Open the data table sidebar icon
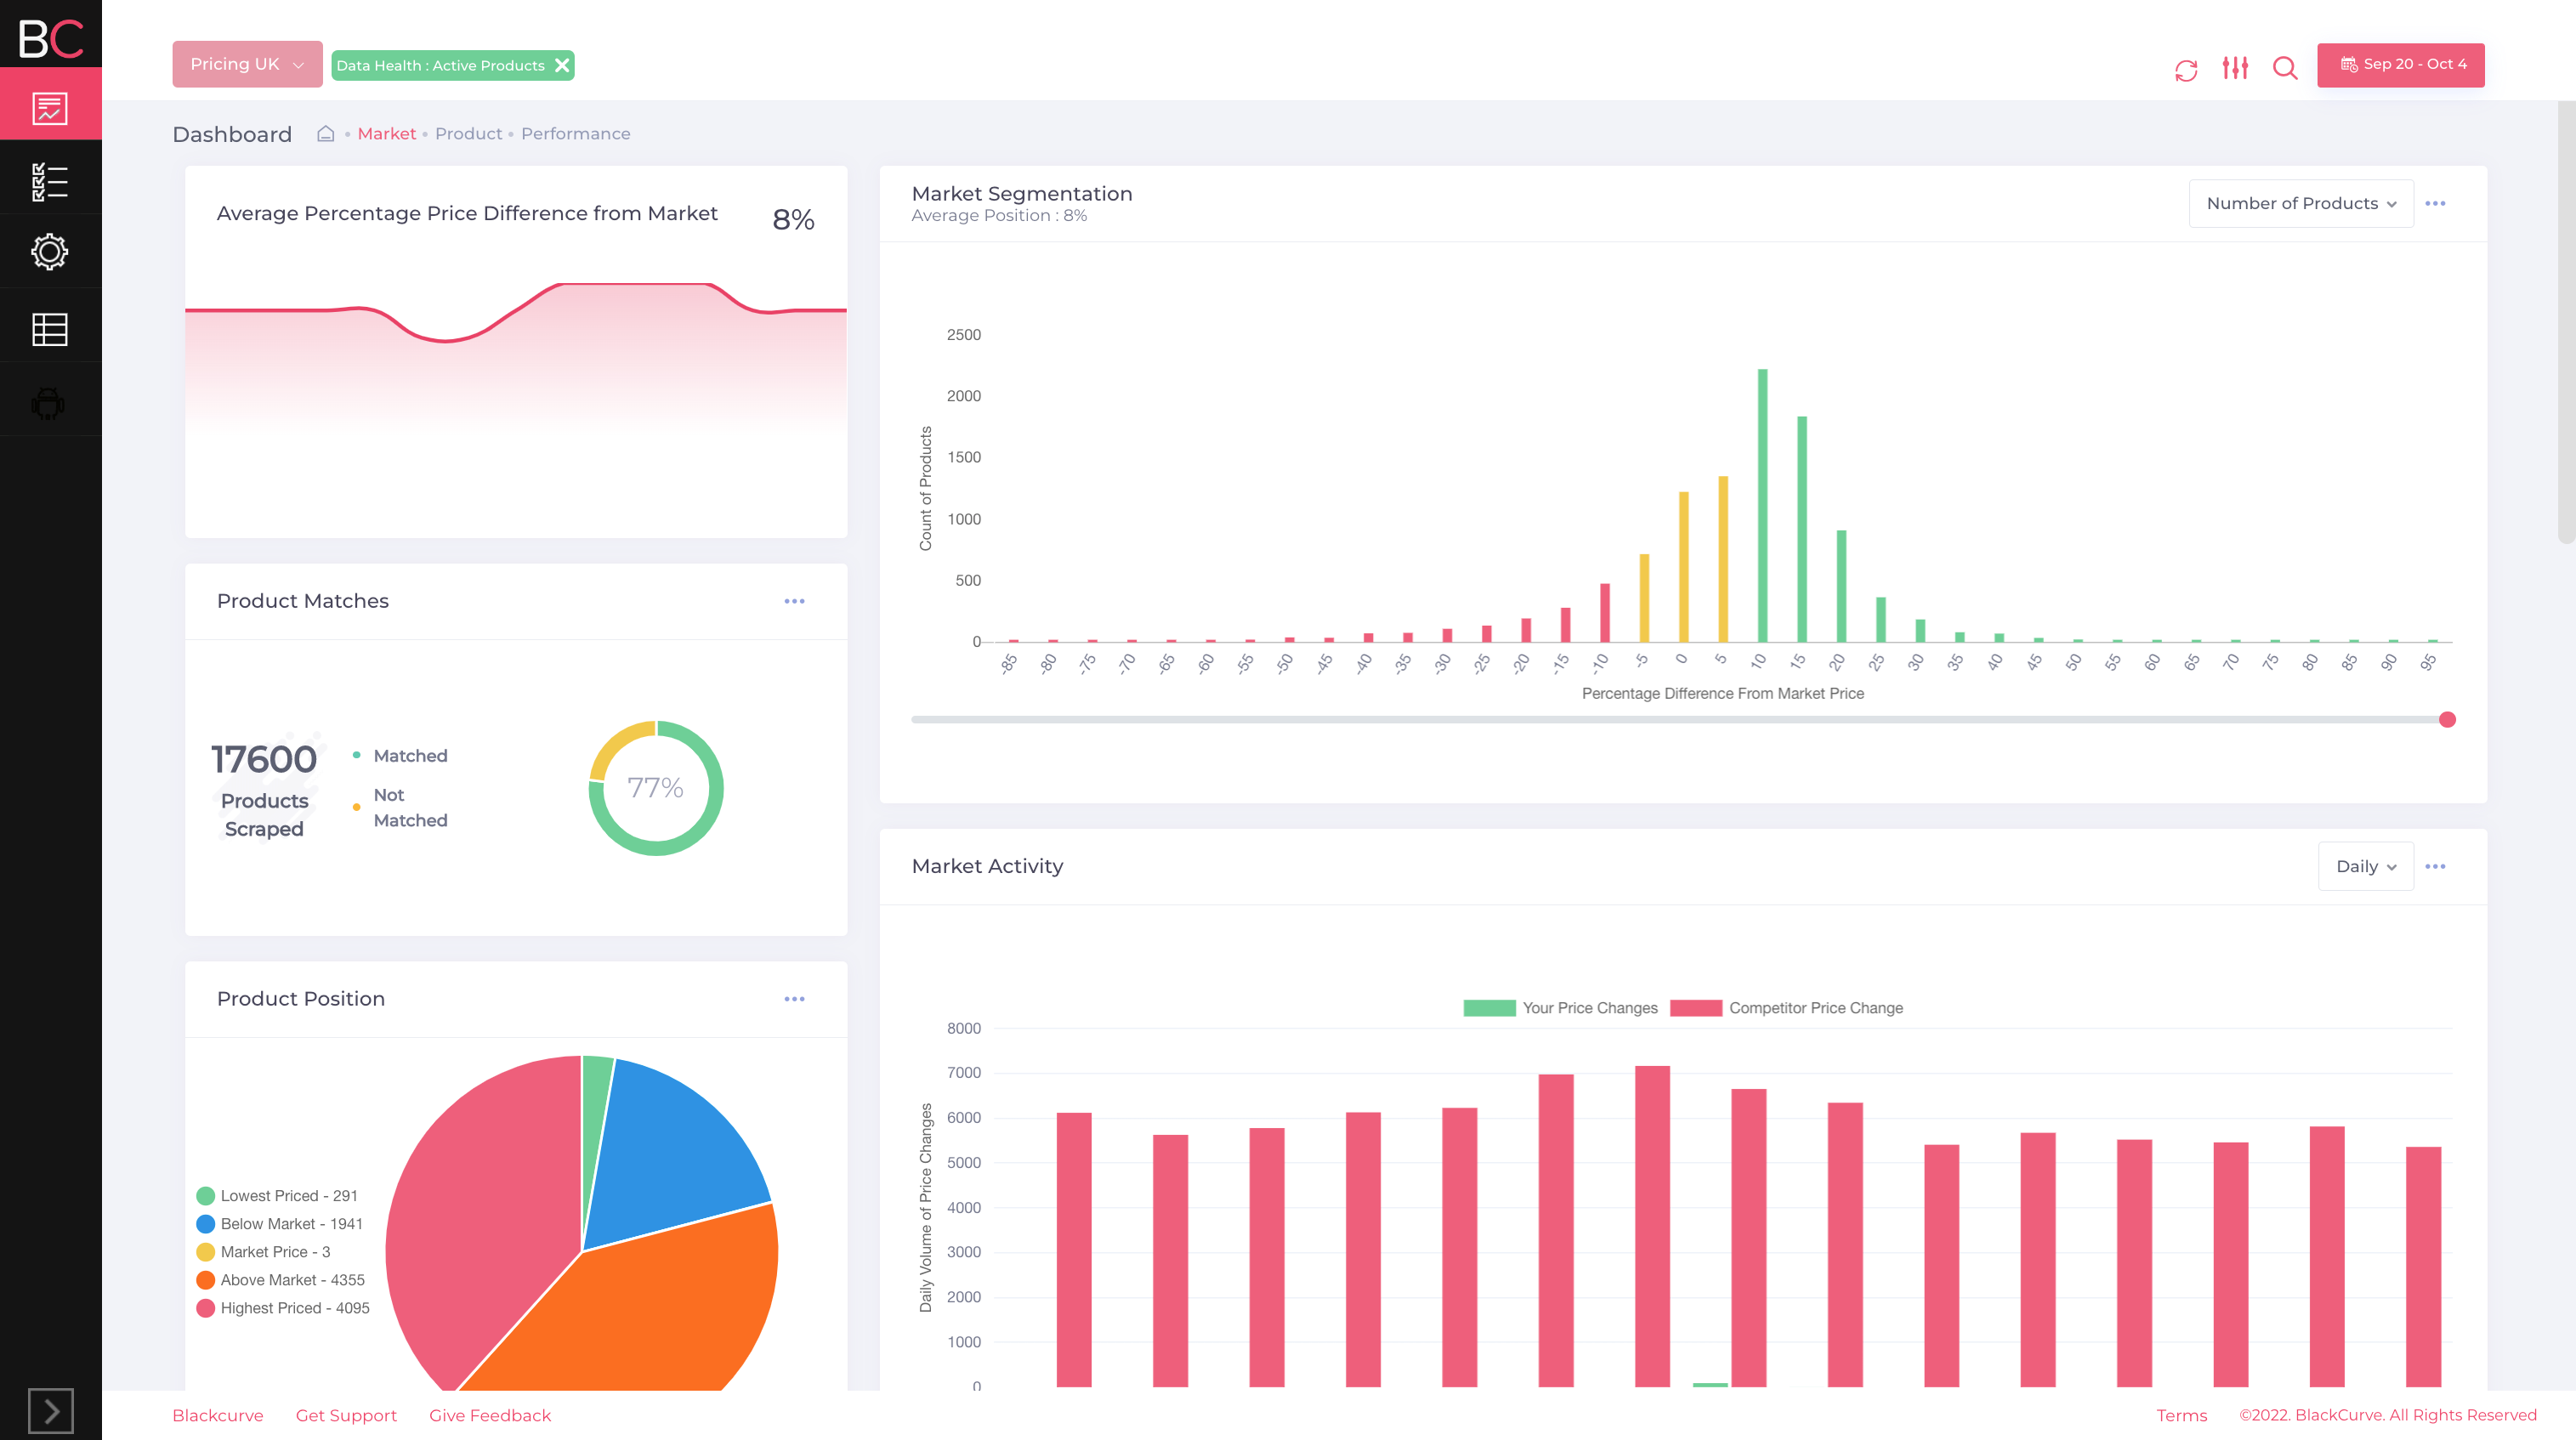This screenshot has height=1440, width=2576. pyautogui.click(x=50, y=329)
